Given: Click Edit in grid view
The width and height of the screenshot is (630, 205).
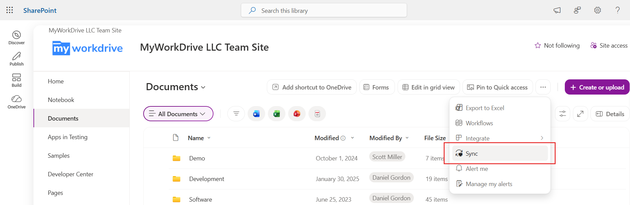Looking at the screenshot, I should [429, 87].
